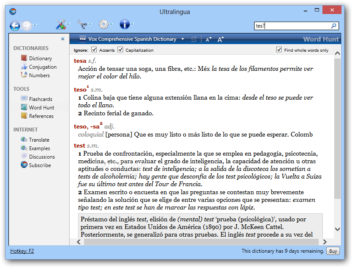353x268 pixels.
Task: Click the horizontal scrollbar right arrow
Action: (325, 242)
